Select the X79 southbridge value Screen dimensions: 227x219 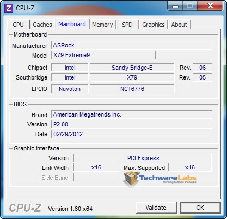tap(132, 77)
